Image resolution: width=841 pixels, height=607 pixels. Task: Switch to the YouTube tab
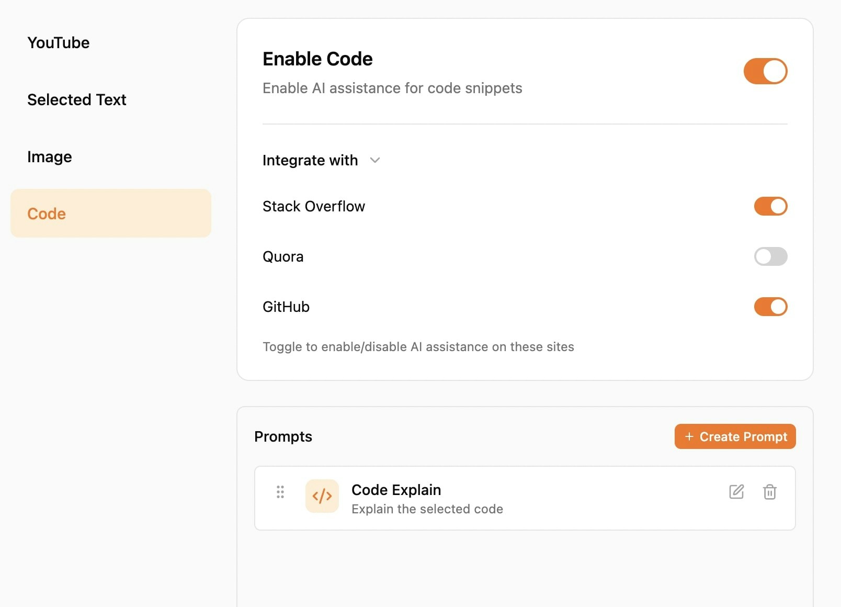tap(58, 42)
